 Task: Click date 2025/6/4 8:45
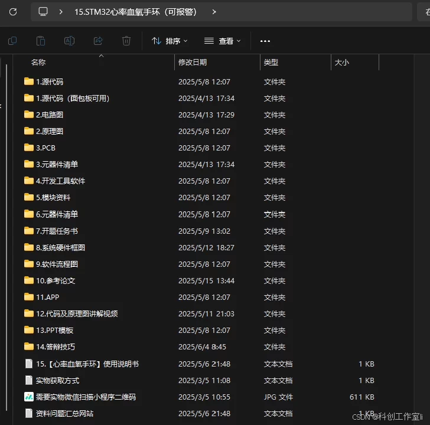[x=202, y=346]
